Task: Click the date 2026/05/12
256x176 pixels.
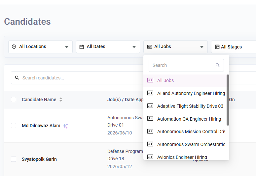Action: pyautogui.click(x=120, y=166)
